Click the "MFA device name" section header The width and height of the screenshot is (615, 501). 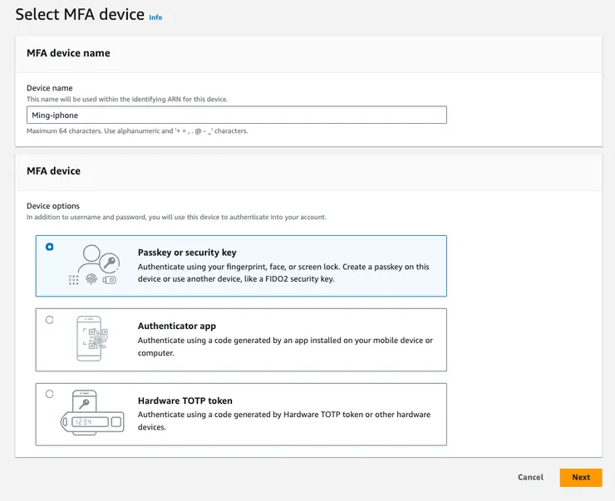pyautogui.click(x=68, y=53)
